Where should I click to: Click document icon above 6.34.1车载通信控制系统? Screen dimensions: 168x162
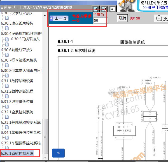tap(7, 127)
